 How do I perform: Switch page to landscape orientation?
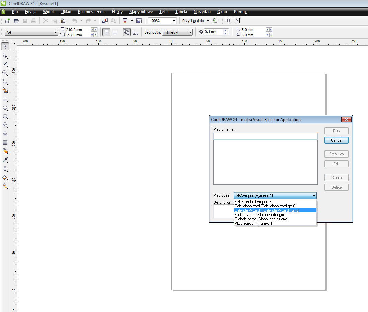[115, 32]
